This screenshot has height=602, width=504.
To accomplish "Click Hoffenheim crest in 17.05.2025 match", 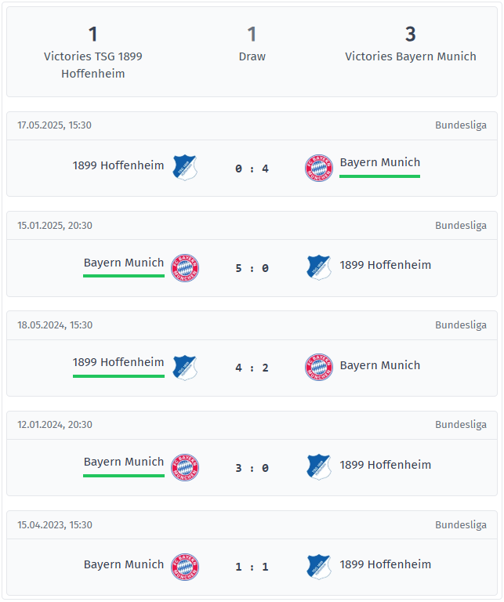I will pos(185,168).
